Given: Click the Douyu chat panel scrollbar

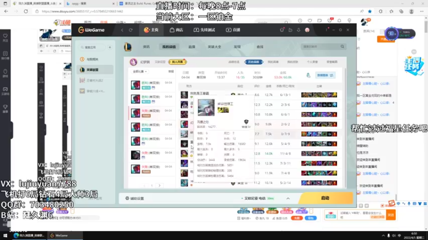Looking at the screenshot, I should 395,196.
